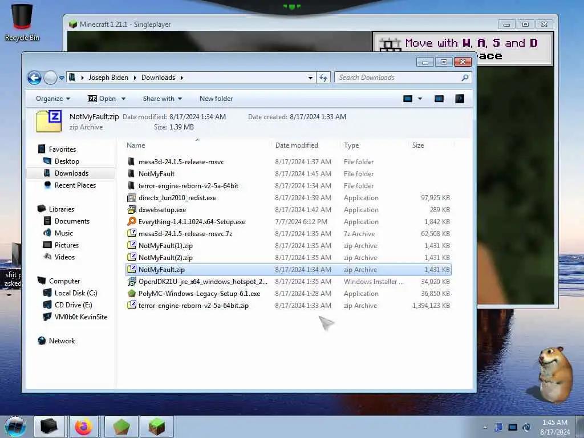Open the Pictures library
Viewport: 584px width, 438px height.
click(61, 245)
